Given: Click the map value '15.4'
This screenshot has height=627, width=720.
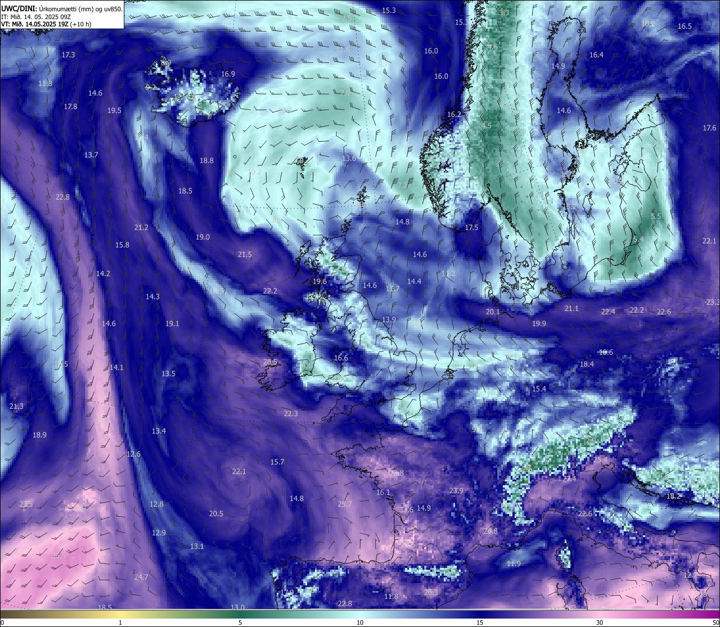Looking at the screenshot, I should [x=539, y=389].
